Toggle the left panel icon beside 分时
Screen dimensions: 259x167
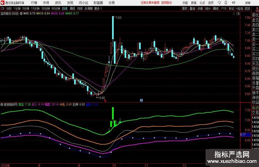[x=2, y=9]
